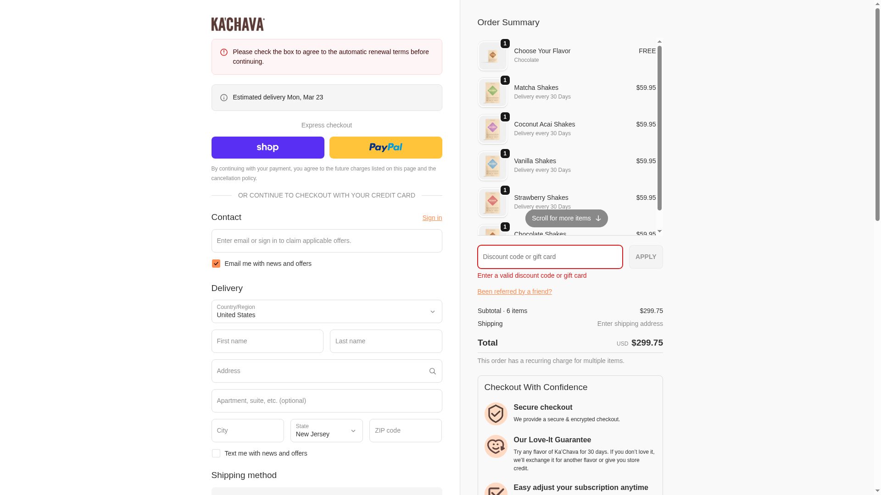The height and width of the screenshot is (495, 881).
Task: Click the Love-It Guarantee heart icon
Action: click(x=496, y=446)
